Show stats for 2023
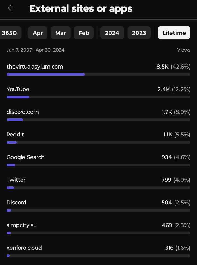This screenshot has width=197, height=265. tap(139, 33)
